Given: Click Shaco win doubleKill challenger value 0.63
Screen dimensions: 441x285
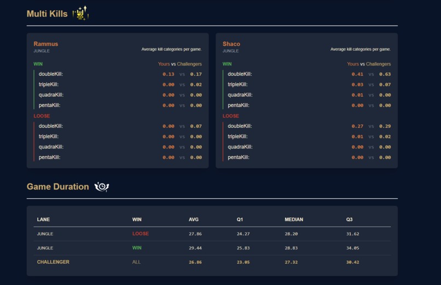Looking at the screenshot, I should click(385, 74).
